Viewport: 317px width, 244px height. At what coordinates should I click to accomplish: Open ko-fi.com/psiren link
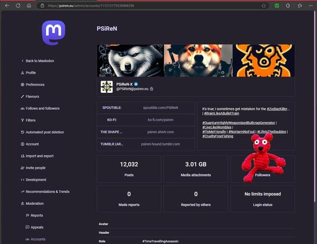(x=161, y=120)
